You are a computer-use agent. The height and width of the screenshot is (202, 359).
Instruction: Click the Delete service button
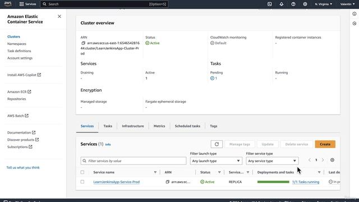[x=297, y=144]
